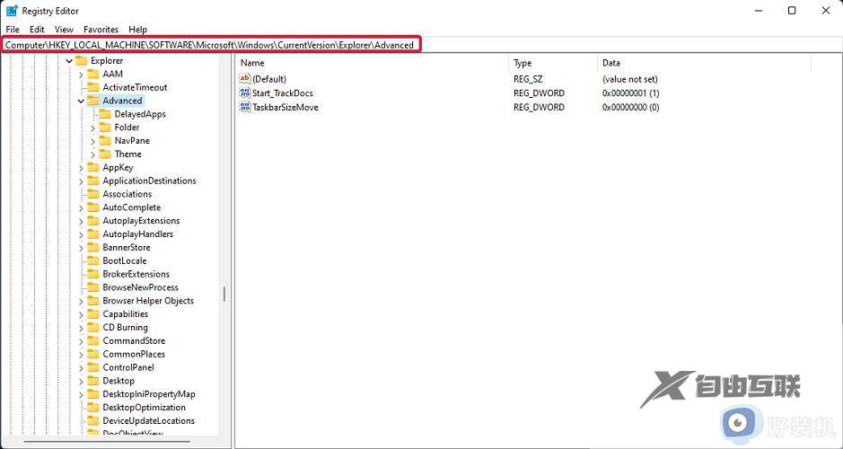Expand the AppKey key
This screenshot has height=449, width=843.
[x=81, y=168]
